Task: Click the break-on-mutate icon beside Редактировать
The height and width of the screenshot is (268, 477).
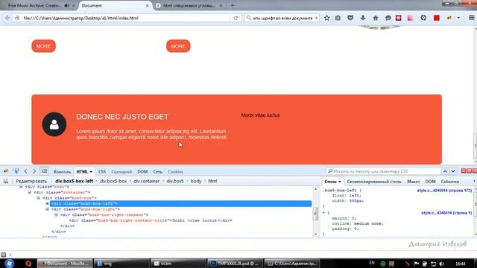Action: click(x=6, y=181)
